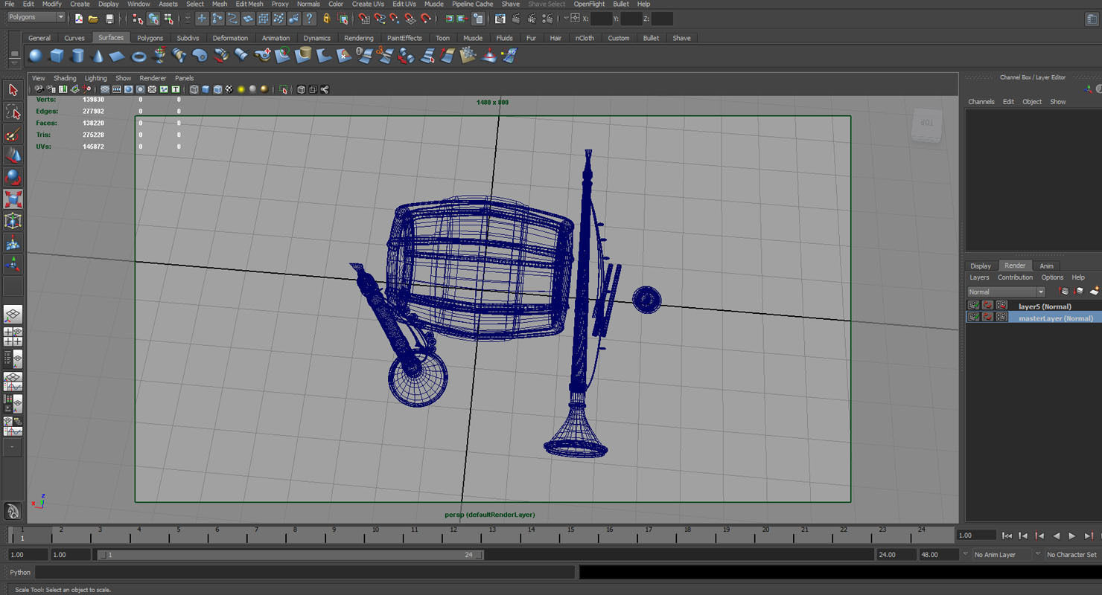Click the Save Scene disk icon
This screenshot has height=595, width=1102.
(x=109, y=19)
